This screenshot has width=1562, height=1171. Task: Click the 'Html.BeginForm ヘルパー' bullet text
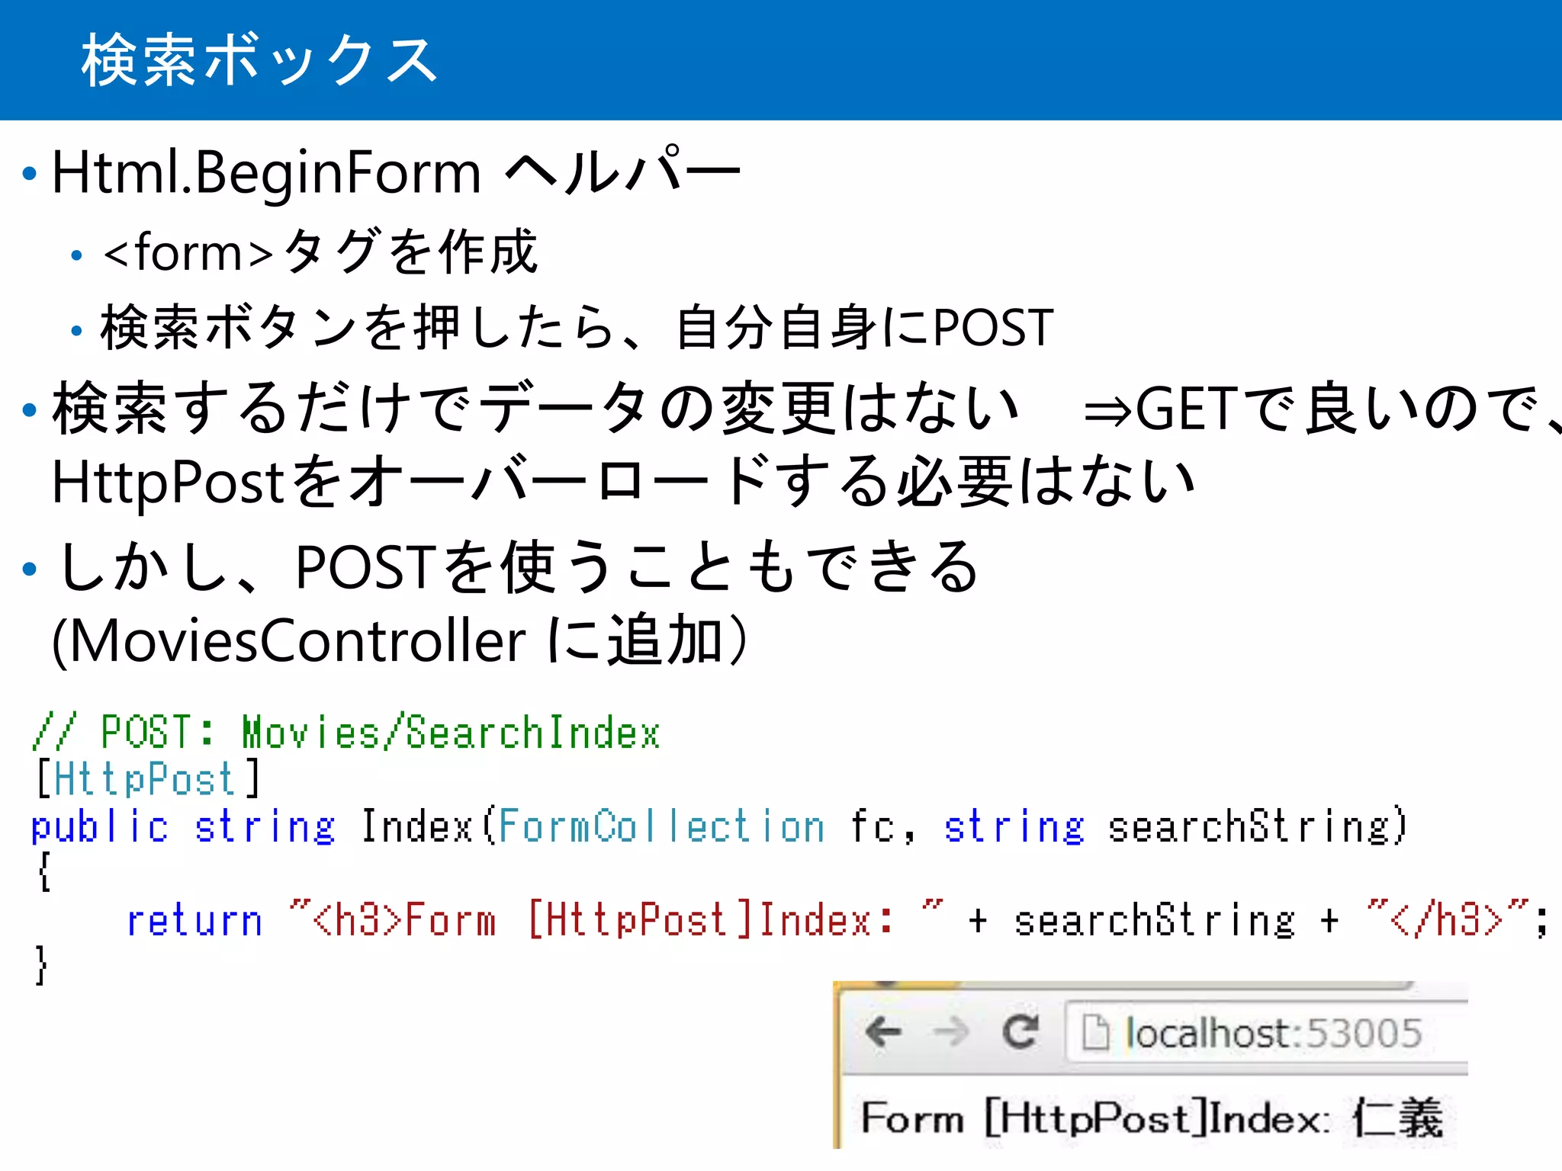(x=396, y=172)
